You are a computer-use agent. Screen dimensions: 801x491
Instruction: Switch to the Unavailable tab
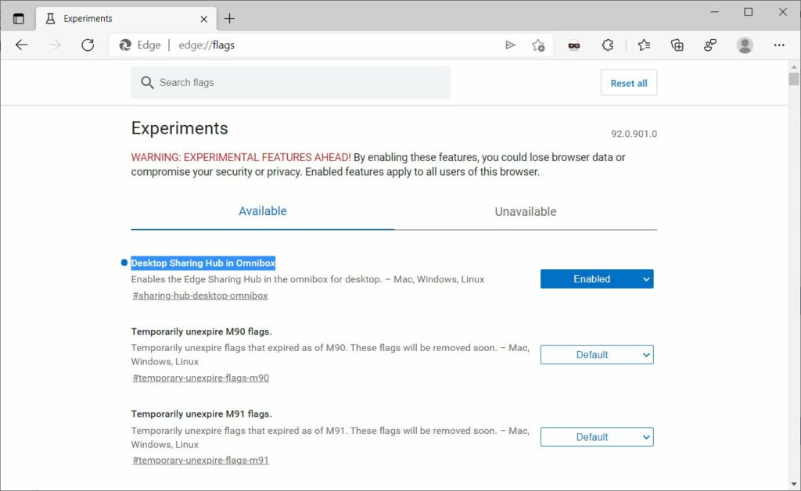[525, 211]
